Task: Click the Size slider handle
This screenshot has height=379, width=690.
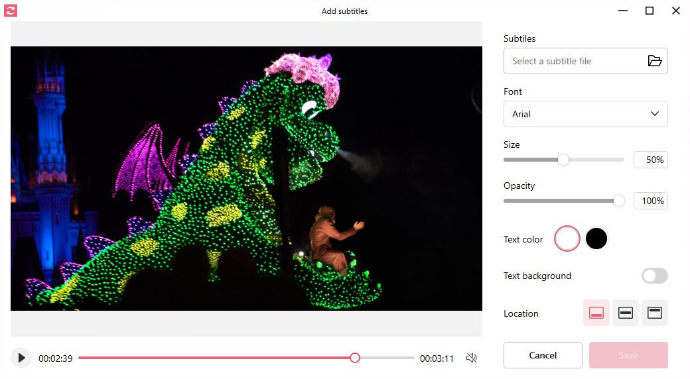Action: pos(563,160)
